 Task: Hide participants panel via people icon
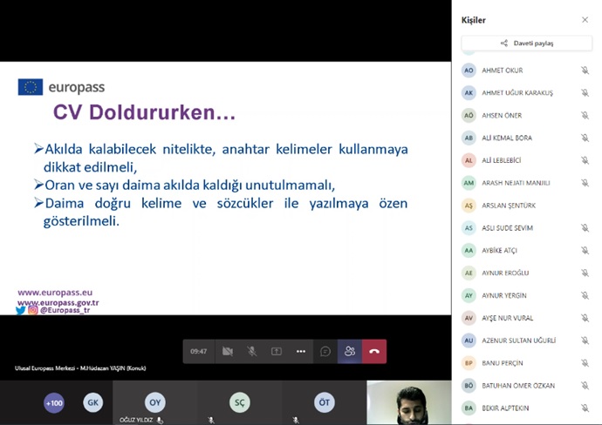pyautogui.click(x=350, y=351)
